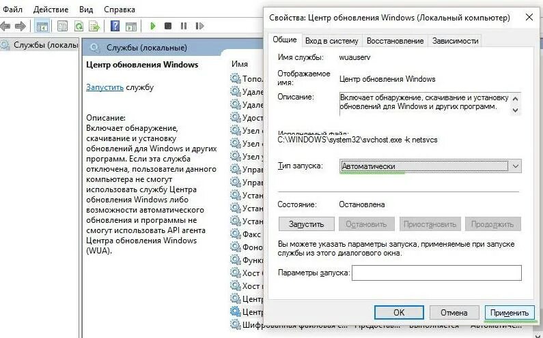Screen dimensions: 543x338
Task: Click the Продолжить button
Action: [492, 224]
